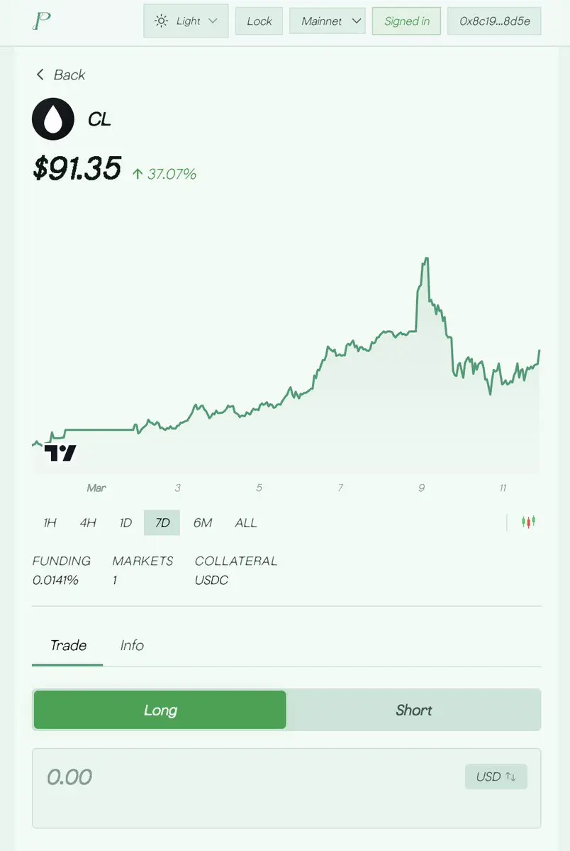Click the Signed in button
This screenshot has height=851, width=570.
[x=407, y=21]
